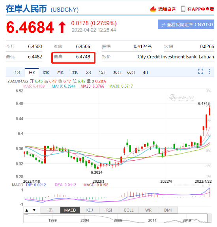Screen dimensions: 217x227
Task: Click the up triangle below the MACD panel
Action: tap(27, 210)
